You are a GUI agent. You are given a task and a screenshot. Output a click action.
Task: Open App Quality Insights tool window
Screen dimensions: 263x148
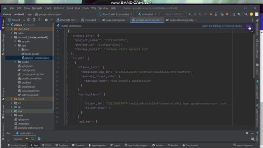(x=136, y=145)
